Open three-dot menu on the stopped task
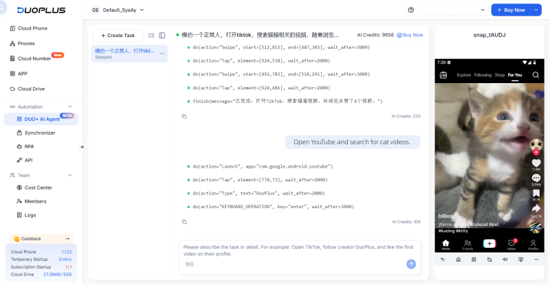The image size is (550, 285). pyautogui.click(x=162, y=53)
